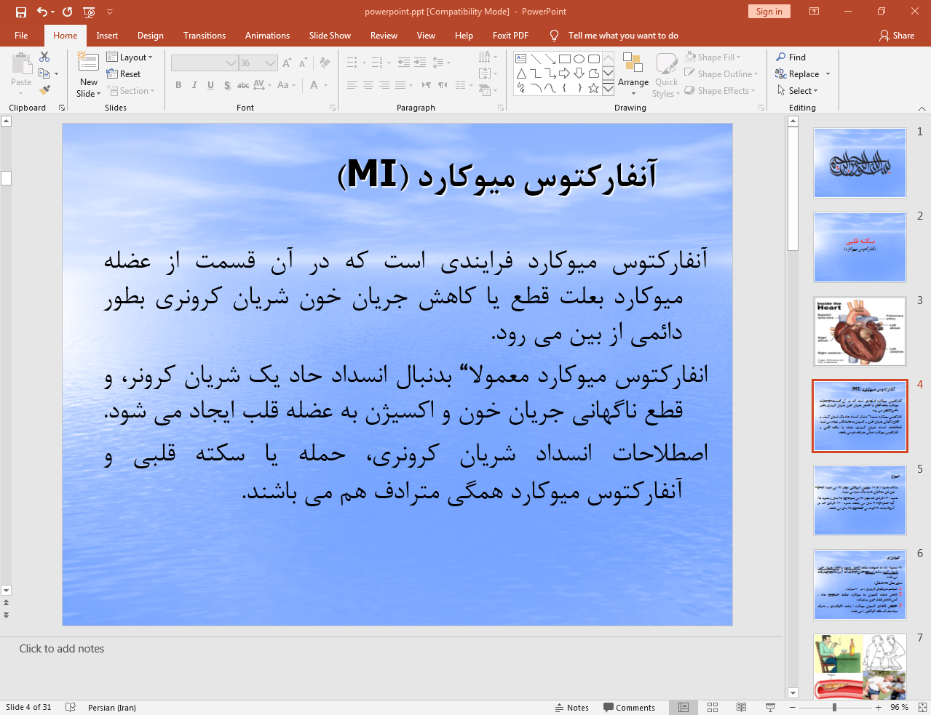Open the Section dropdown

tap(131, 91)
